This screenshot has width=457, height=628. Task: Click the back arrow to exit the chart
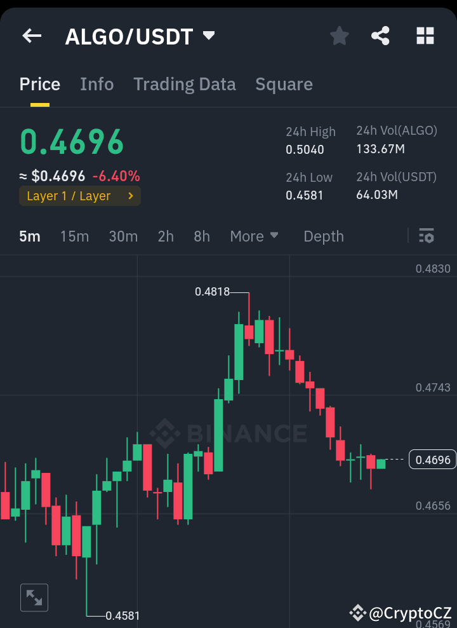(x=31, y=36)
